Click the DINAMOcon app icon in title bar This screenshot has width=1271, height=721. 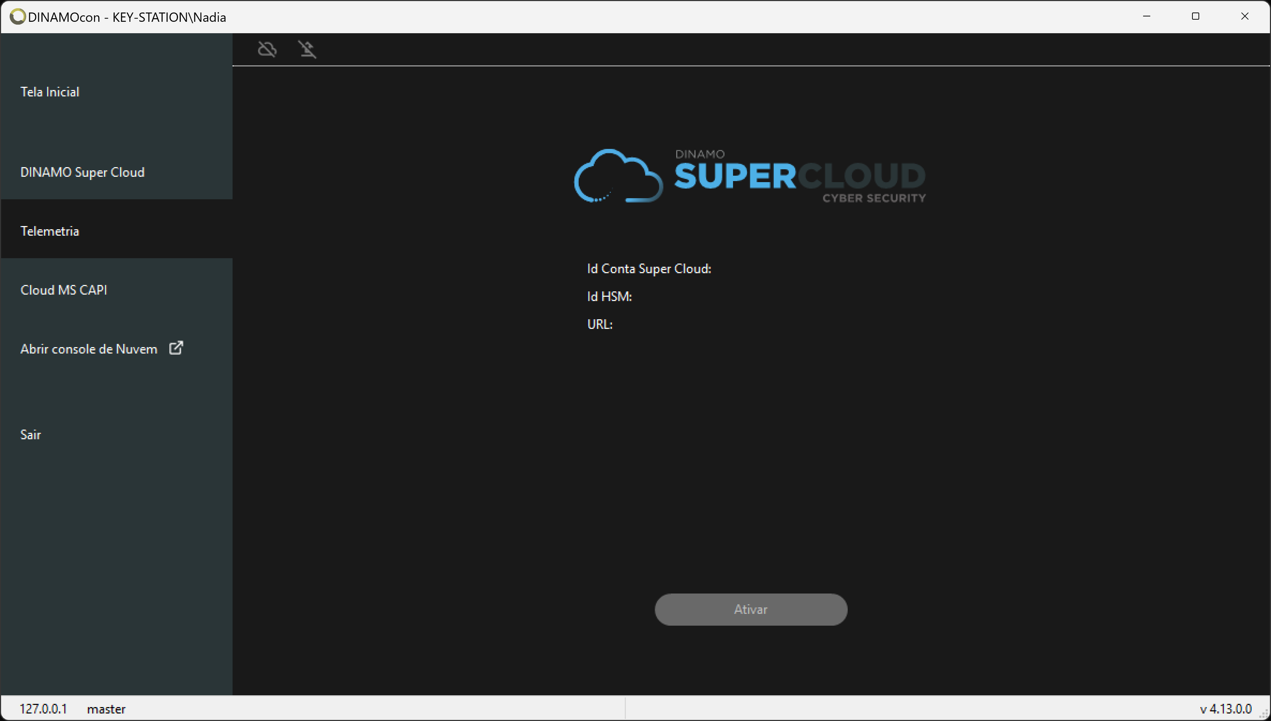(x=18, y=17)
